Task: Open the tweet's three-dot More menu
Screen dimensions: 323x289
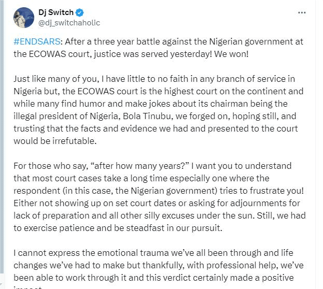Action: click(x=302, y=12)
